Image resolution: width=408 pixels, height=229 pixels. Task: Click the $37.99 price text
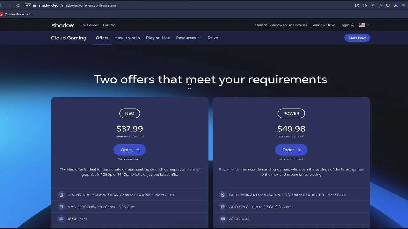click(129, 129)
